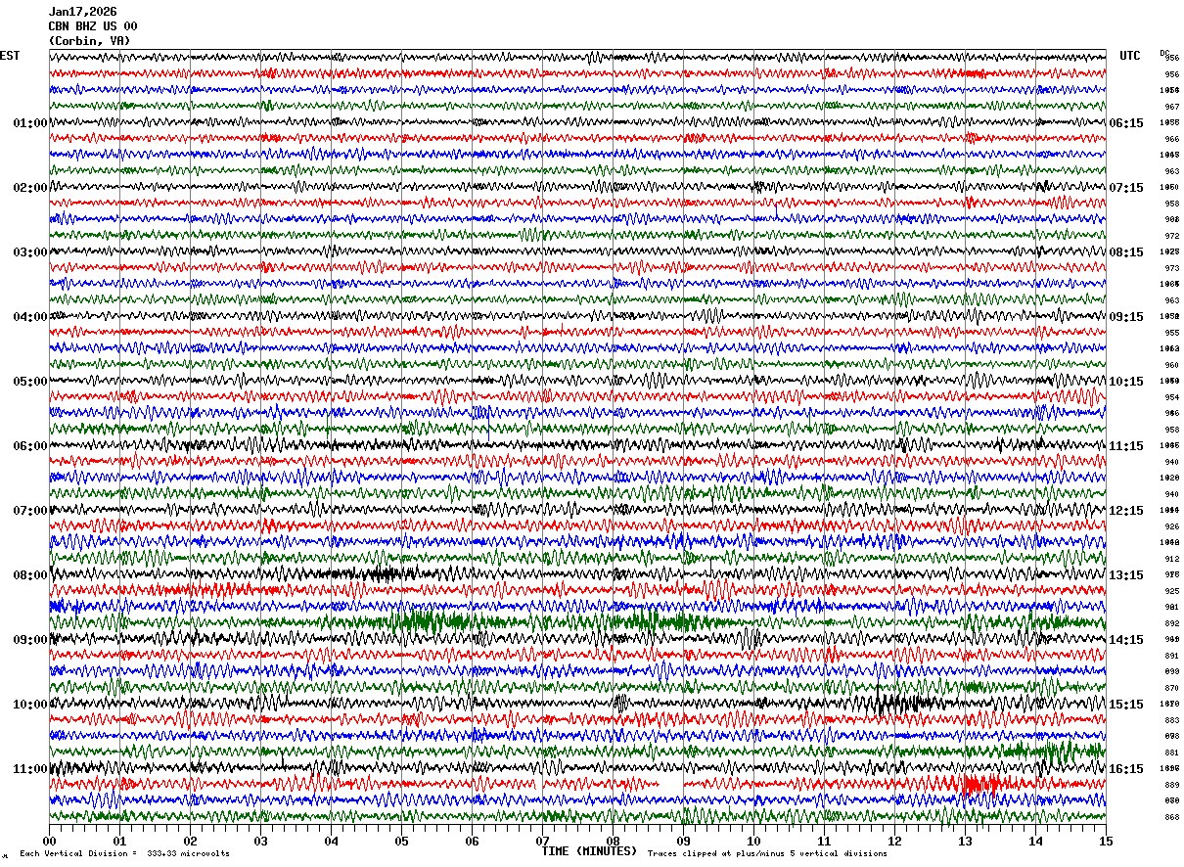This screenshot has height=867, width=1184.
Task: Select the 08:00 EST row label
Action: click(29, 575)
